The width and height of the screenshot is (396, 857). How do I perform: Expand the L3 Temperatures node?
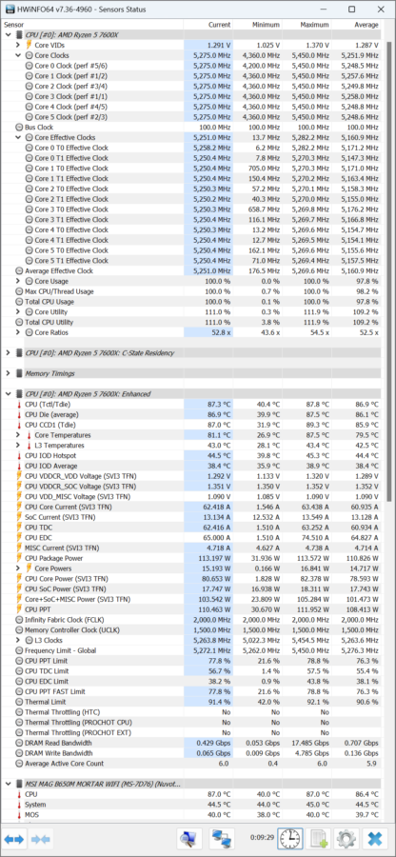tap(18, 446)
